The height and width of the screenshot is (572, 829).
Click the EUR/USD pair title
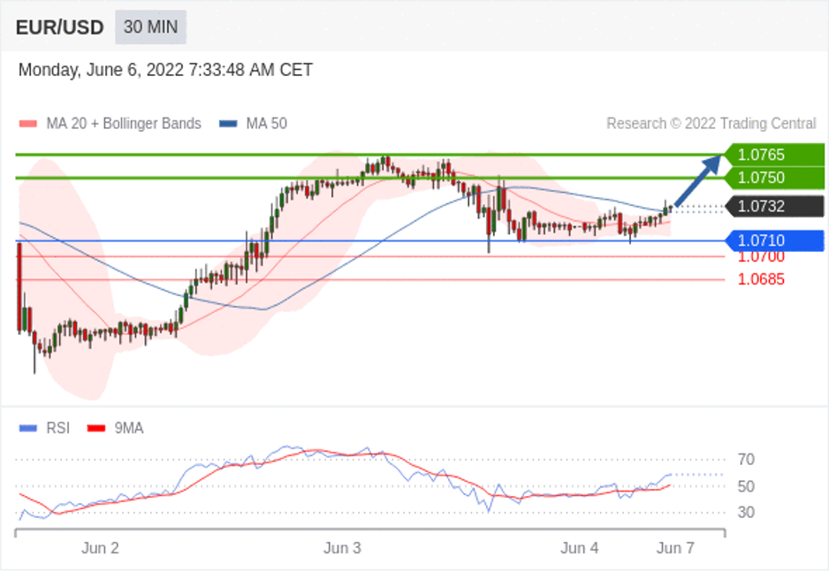coord(60,27)
